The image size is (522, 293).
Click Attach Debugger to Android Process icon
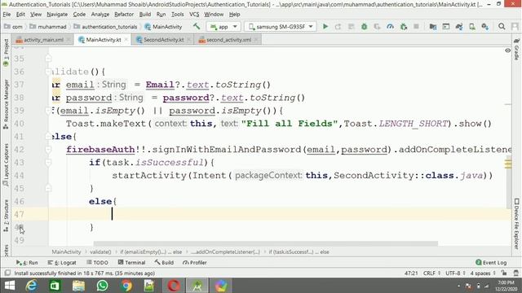(x=404, y=27)
